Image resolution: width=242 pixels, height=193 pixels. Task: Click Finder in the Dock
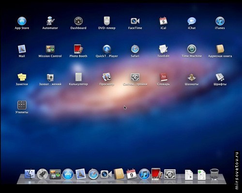point(30,174)
